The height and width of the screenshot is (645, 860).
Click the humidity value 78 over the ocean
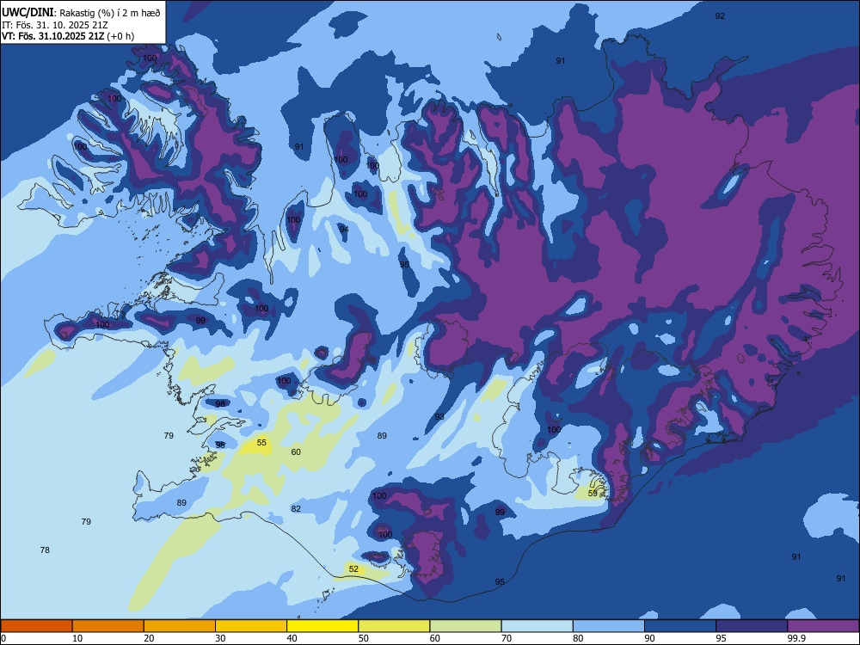[45, 550]
